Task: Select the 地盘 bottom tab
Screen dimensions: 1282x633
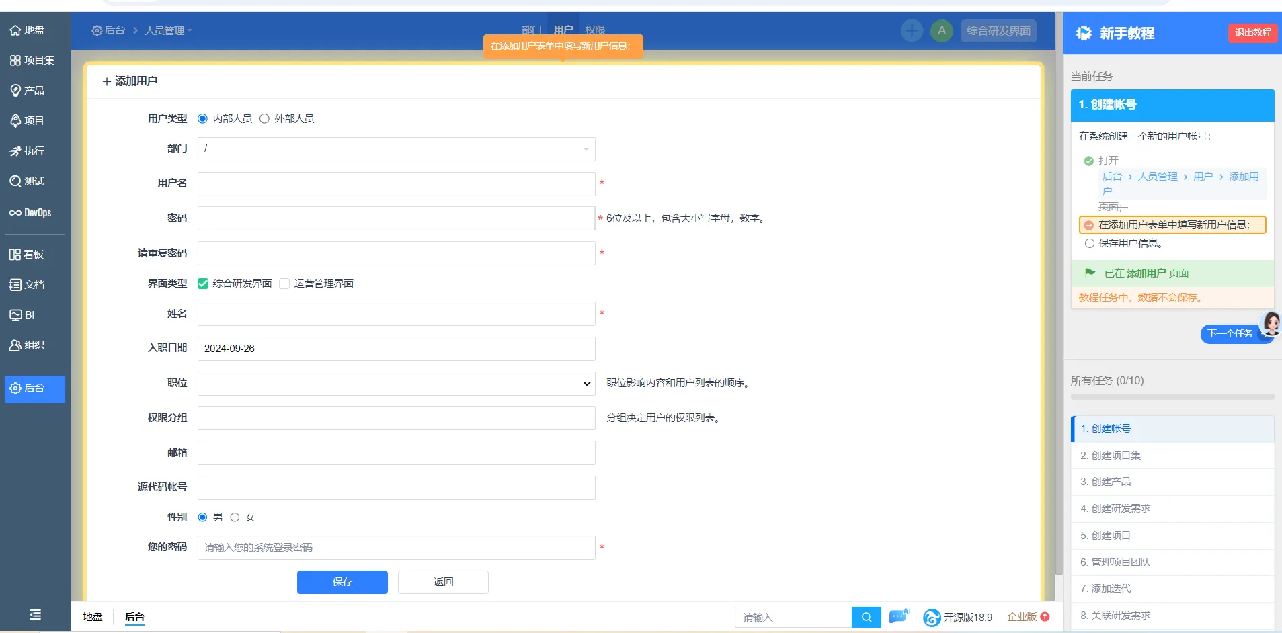Action: (x=93, y=617)
